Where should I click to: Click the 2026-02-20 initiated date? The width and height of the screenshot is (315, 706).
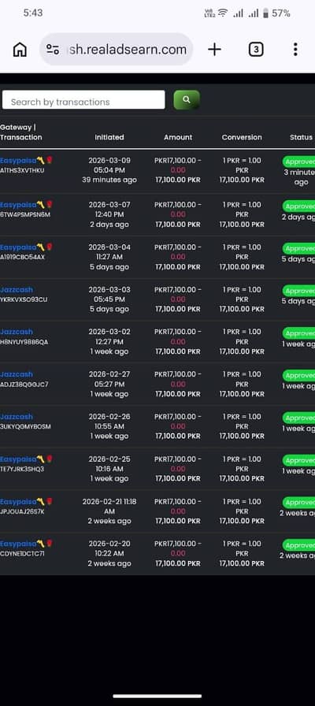109,544
